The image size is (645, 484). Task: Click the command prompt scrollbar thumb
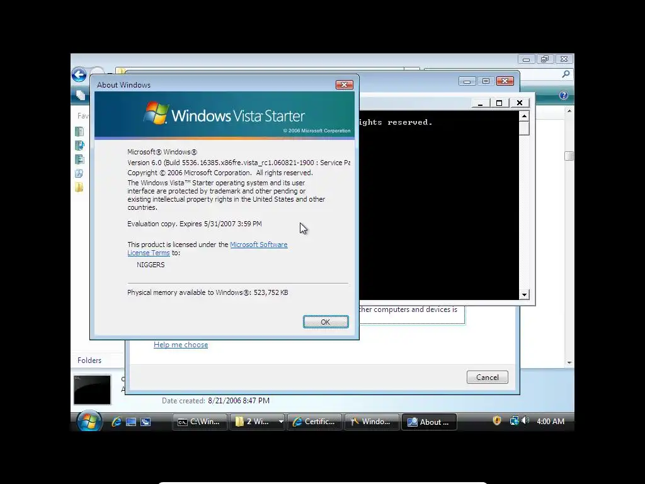coord(524,128)
